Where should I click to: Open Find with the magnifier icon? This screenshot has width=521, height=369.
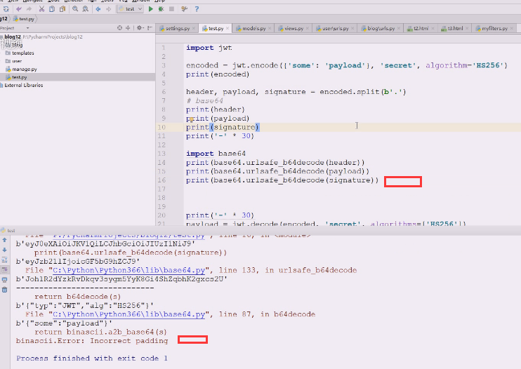click(x=75, y=9)
